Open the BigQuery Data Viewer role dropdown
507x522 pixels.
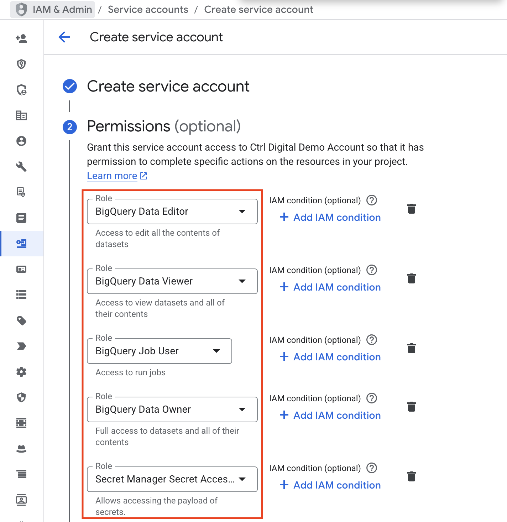172,281
